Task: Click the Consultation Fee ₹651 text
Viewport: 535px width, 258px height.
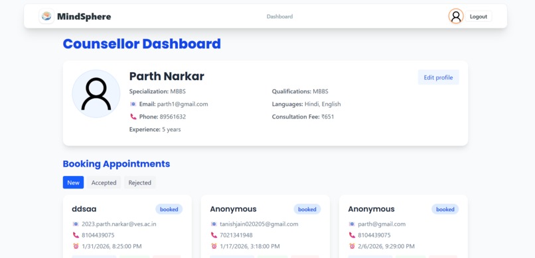Action: [x=303, y=116]
